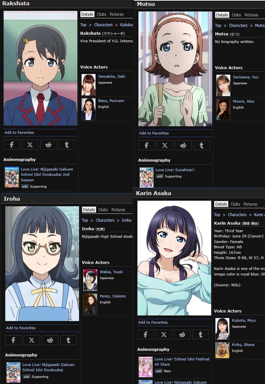Image resolution: width=265 pixels, height=384 pixels.
Task: Click add button under School Idol Festival All Stars
Action: pos(159,371)
